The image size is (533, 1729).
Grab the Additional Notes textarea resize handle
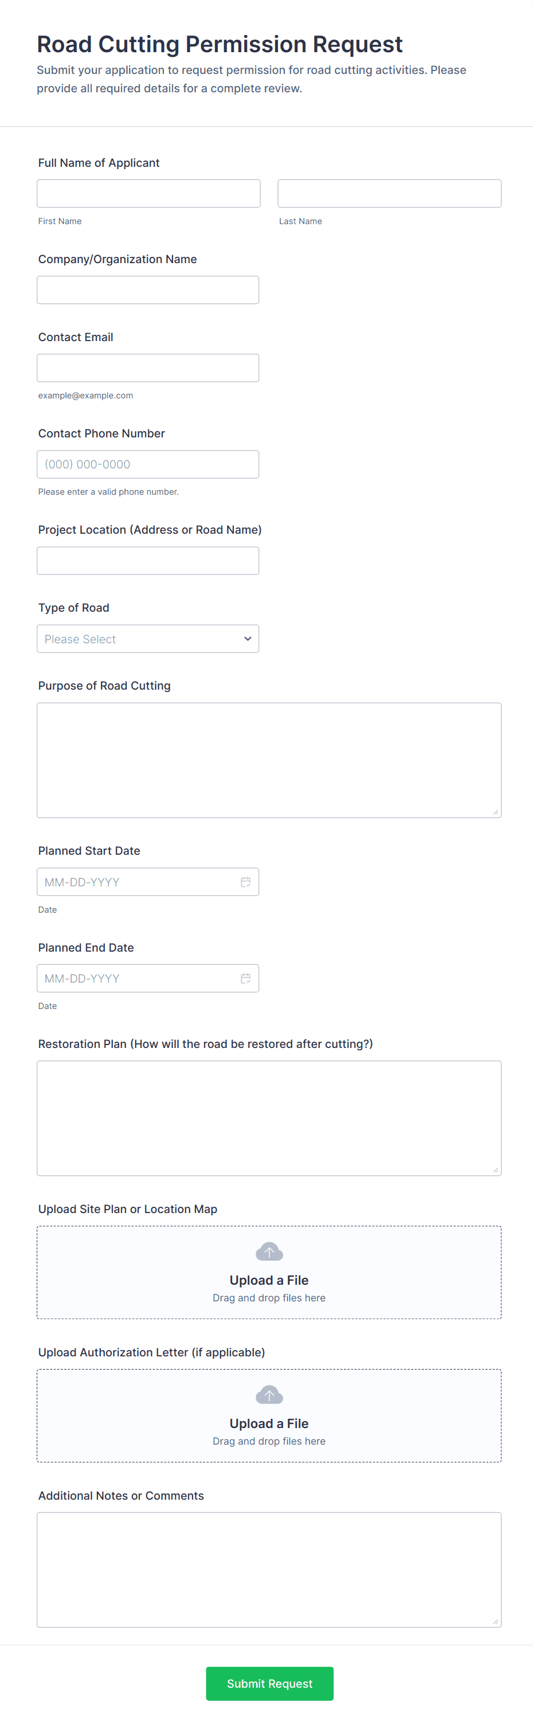point(495,1622)
